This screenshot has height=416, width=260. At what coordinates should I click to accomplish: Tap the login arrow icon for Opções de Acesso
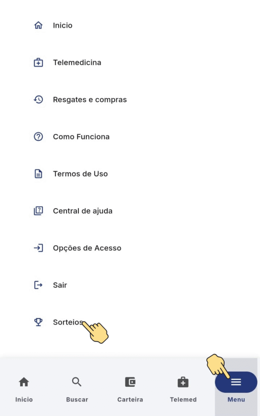pyautogui.click(x=39, y=248)
